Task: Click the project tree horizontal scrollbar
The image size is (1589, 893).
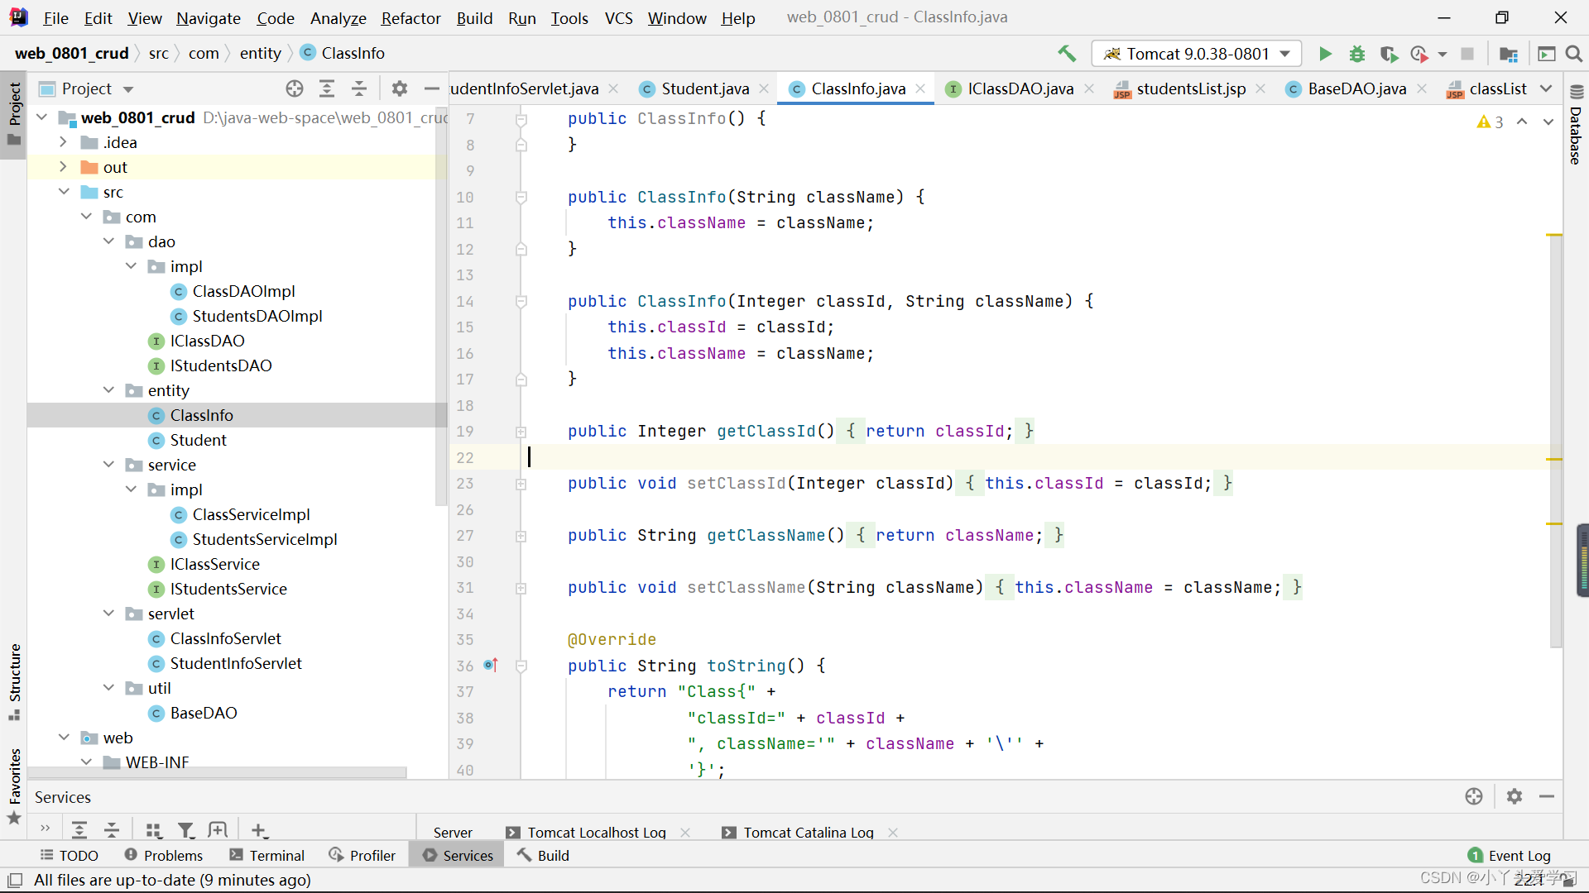Action: [x=217, y=772]
